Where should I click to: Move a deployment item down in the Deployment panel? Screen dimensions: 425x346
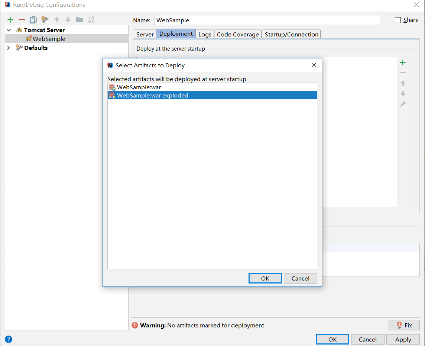click(403, 94)
